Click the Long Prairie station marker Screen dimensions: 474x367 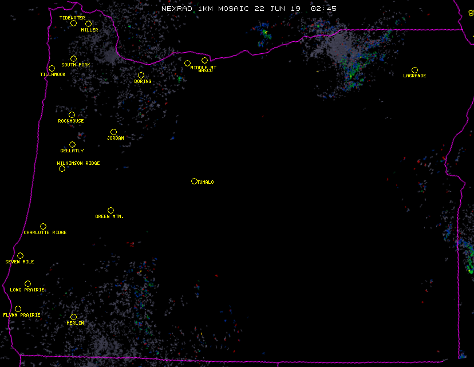27,284
